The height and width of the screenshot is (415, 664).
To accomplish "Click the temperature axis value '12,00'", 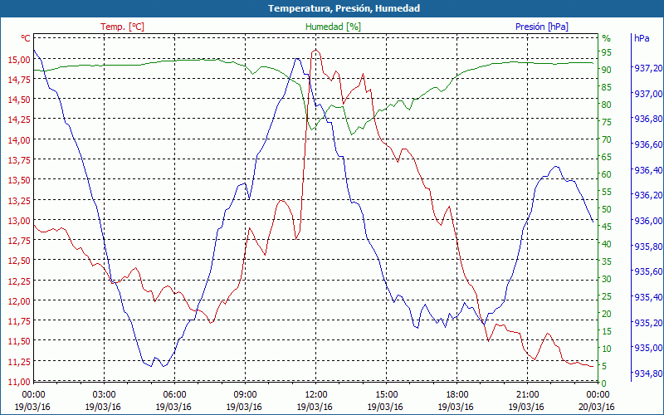I will (19, 300).
